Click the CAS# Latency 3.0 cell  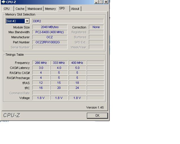tap(41, 68)
